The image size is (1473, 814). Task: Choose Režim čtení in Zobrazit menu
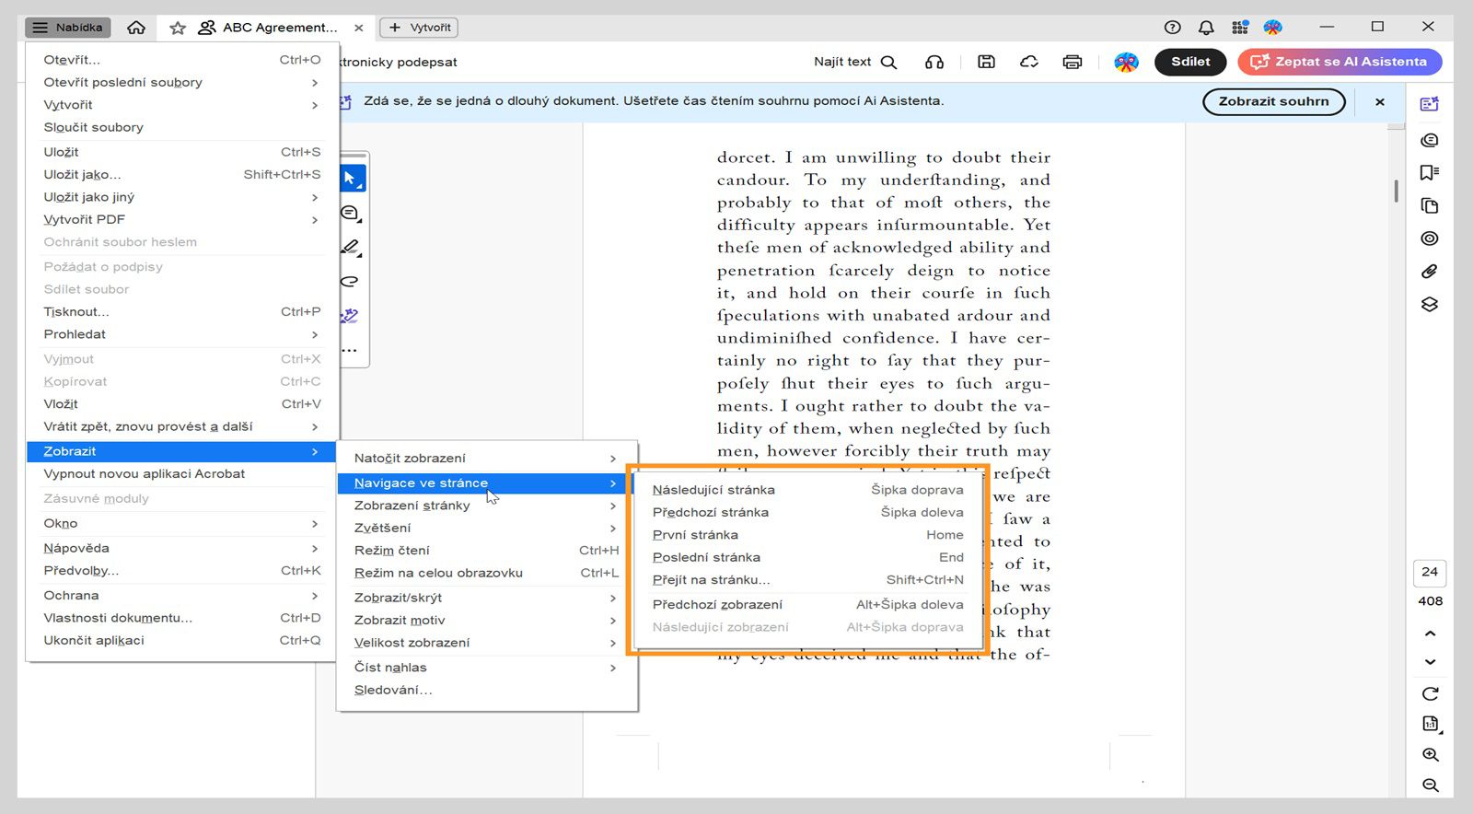(x=487, y=551)
